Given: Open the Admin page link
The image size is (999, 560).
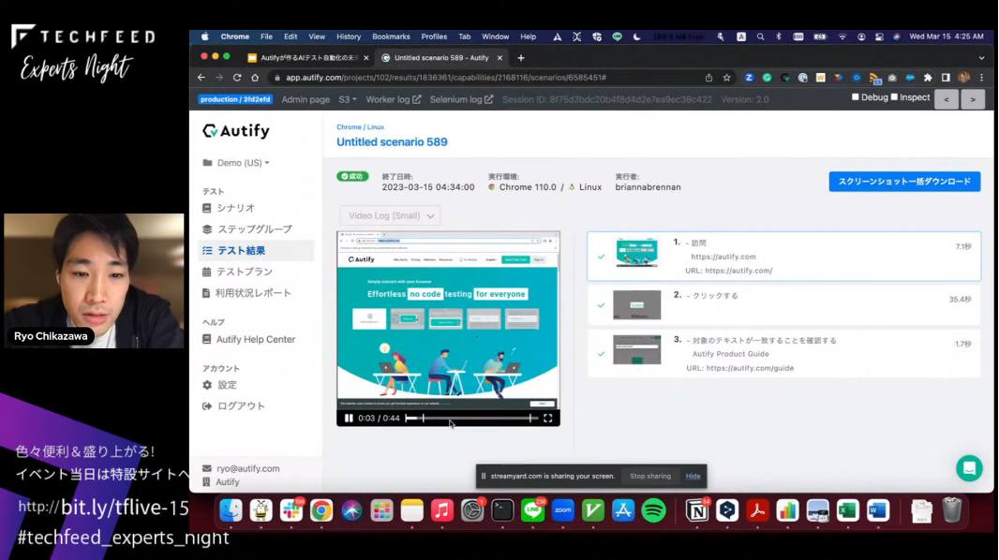Looking at the screenshot, I should (306, 99).
